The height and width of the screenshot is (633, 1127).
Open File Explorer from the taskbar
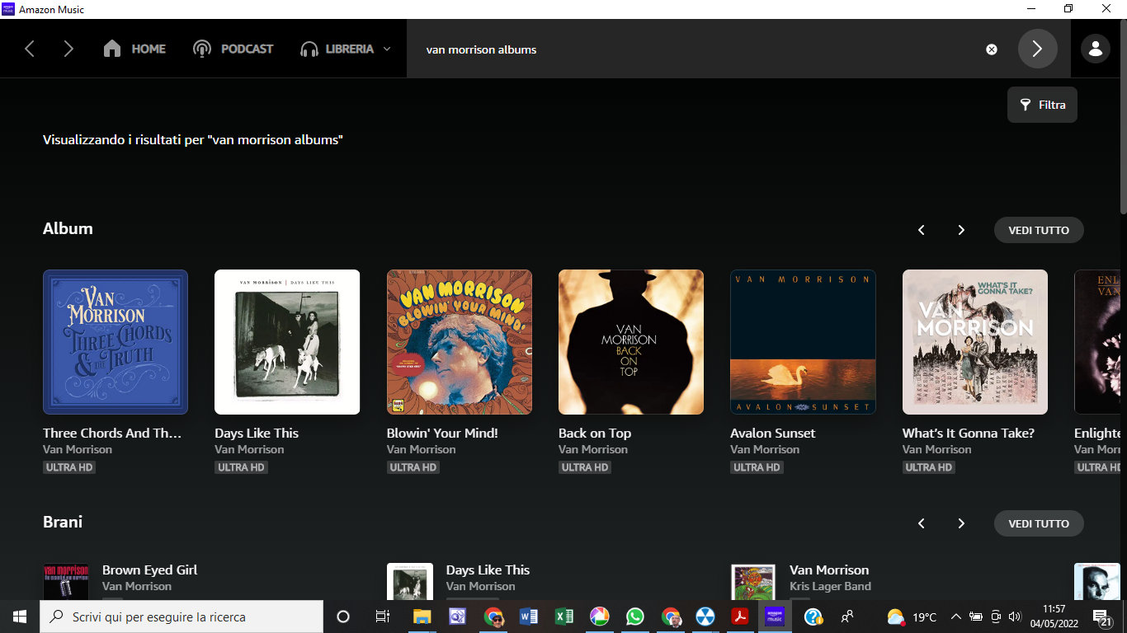(x=422, y=617)
